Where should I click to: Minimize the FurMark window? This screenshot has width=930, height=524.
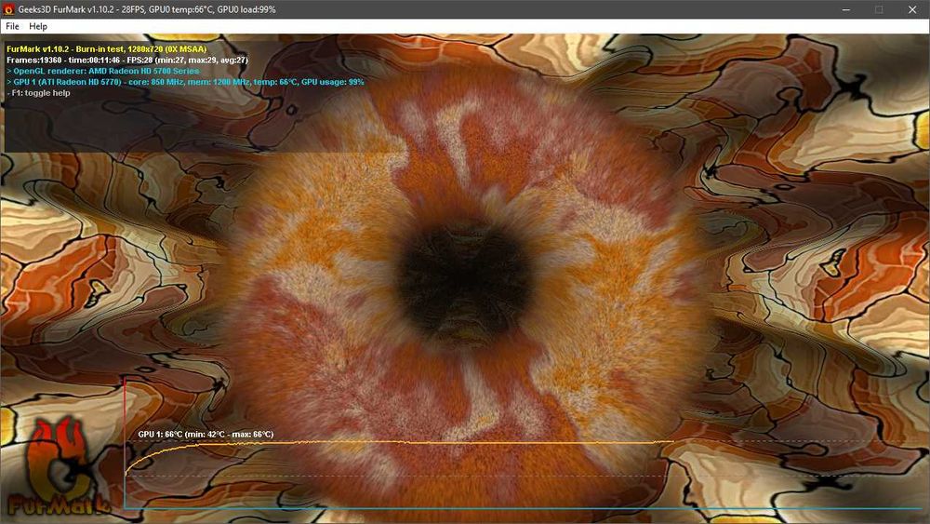846,9
